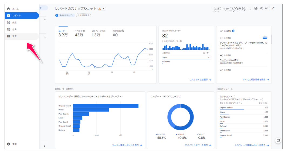Image resolution: width=285 pixels, height=153 pixels.
Task: Click the feedback icon at bottom right
Action: point(278,141)
